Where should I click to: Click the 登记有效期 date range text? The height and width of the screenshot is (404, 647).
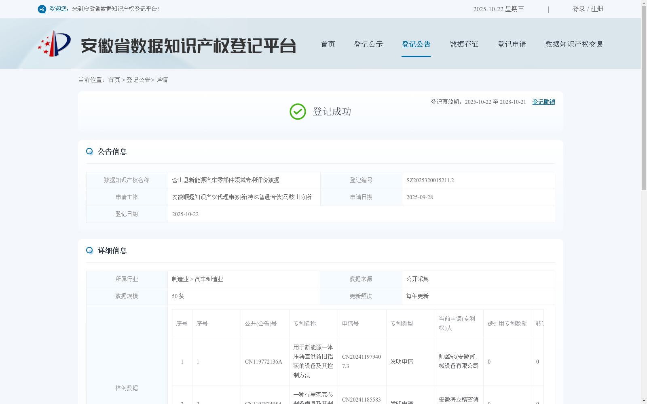click(x=478, y=102)
